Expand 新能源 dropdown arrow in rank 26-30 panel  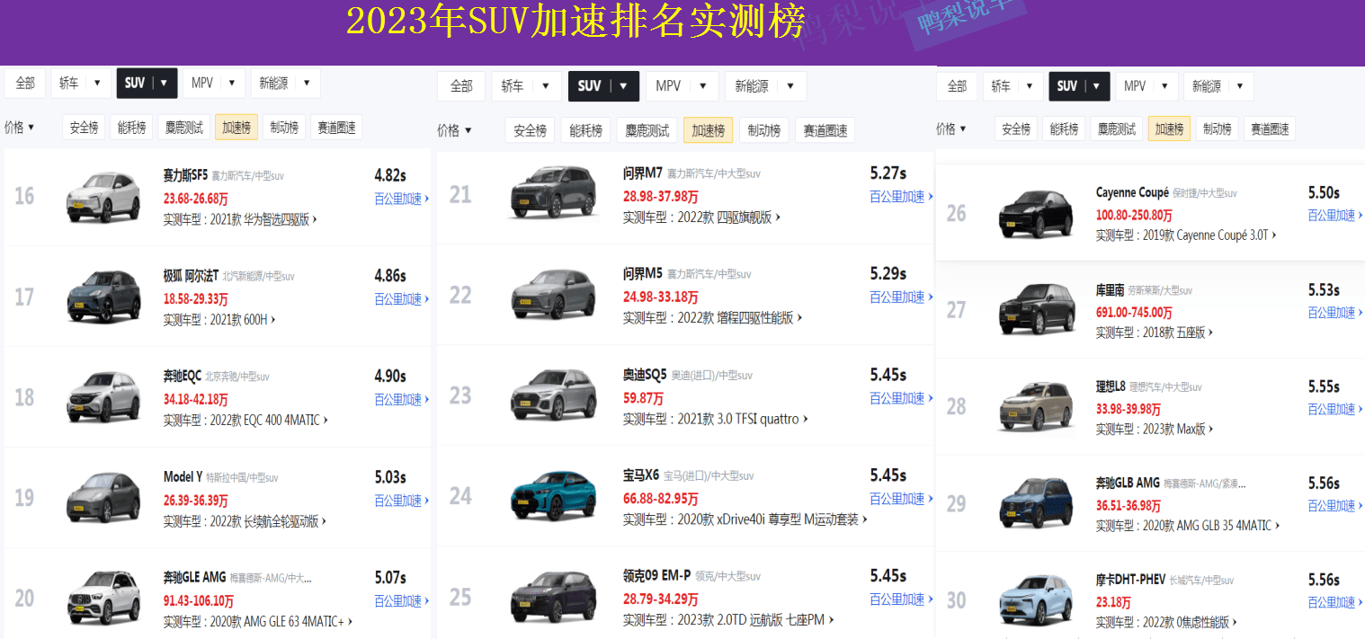click(x=1239, y=86)
